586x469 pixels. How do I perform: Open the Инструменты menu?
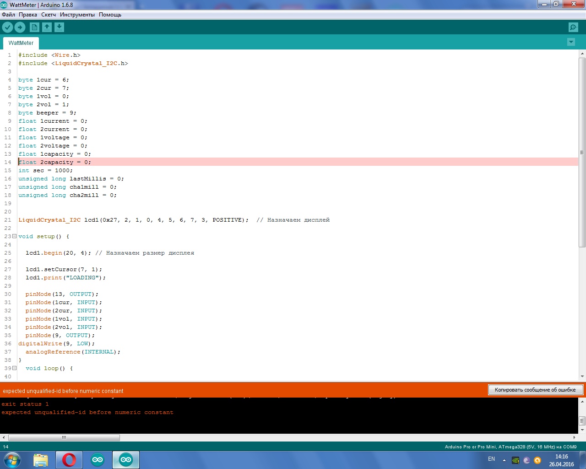77,15
